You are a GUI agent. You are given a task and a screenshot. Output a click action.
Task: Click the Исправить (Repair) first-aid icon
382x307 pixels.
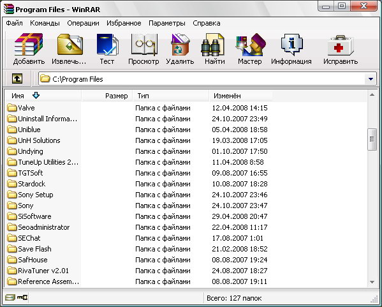tap(341, 45)
